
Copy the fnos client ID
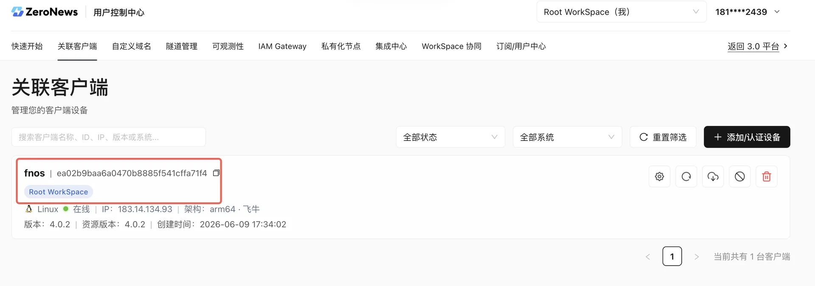click(216, 173)
